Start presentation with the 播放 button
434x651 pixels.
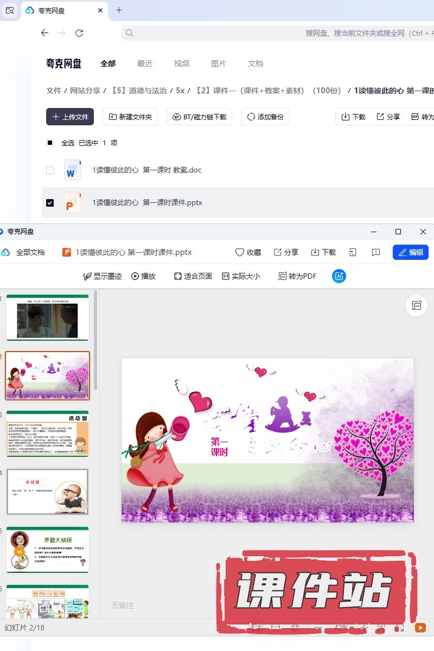[144, 276]
